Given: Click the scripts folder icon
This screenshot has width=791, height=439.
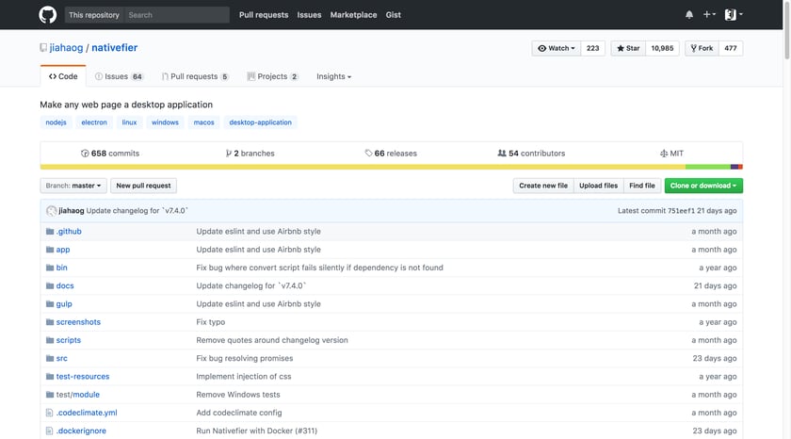Looking at the screenshot, I should (x=49, y=341).
